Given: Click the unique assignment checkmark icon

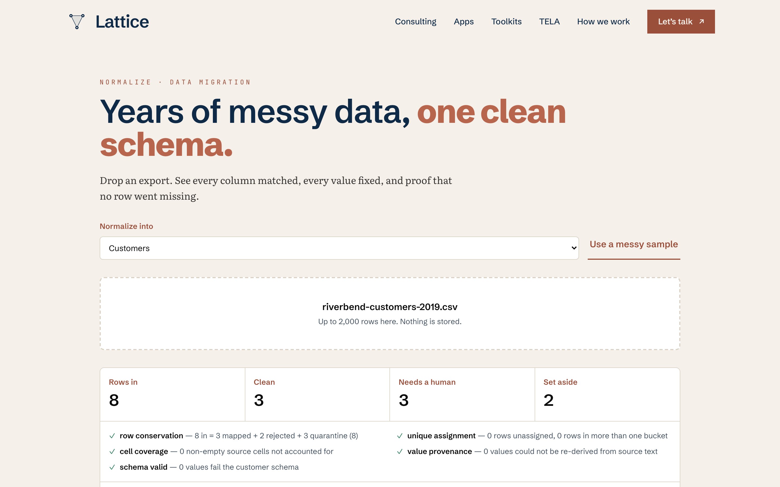Looking at the screenshot, I should 400,436.
